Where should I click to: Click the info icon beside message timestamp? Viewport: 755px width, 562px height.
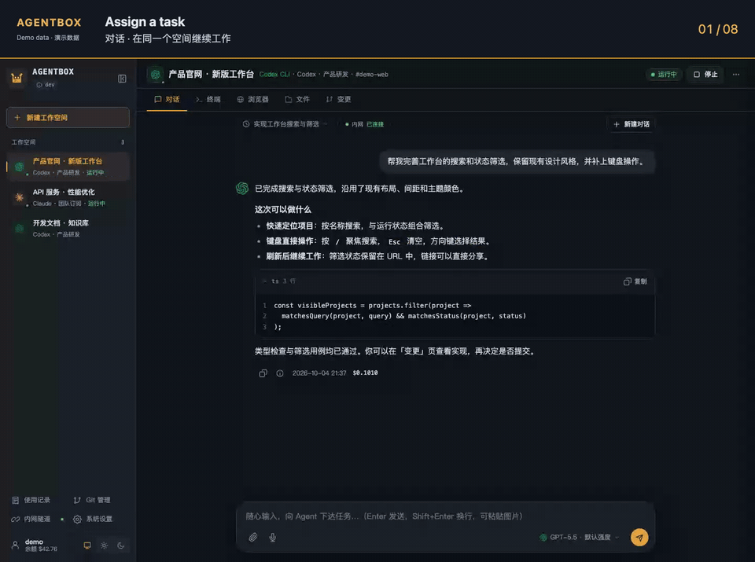pos(280,373)
